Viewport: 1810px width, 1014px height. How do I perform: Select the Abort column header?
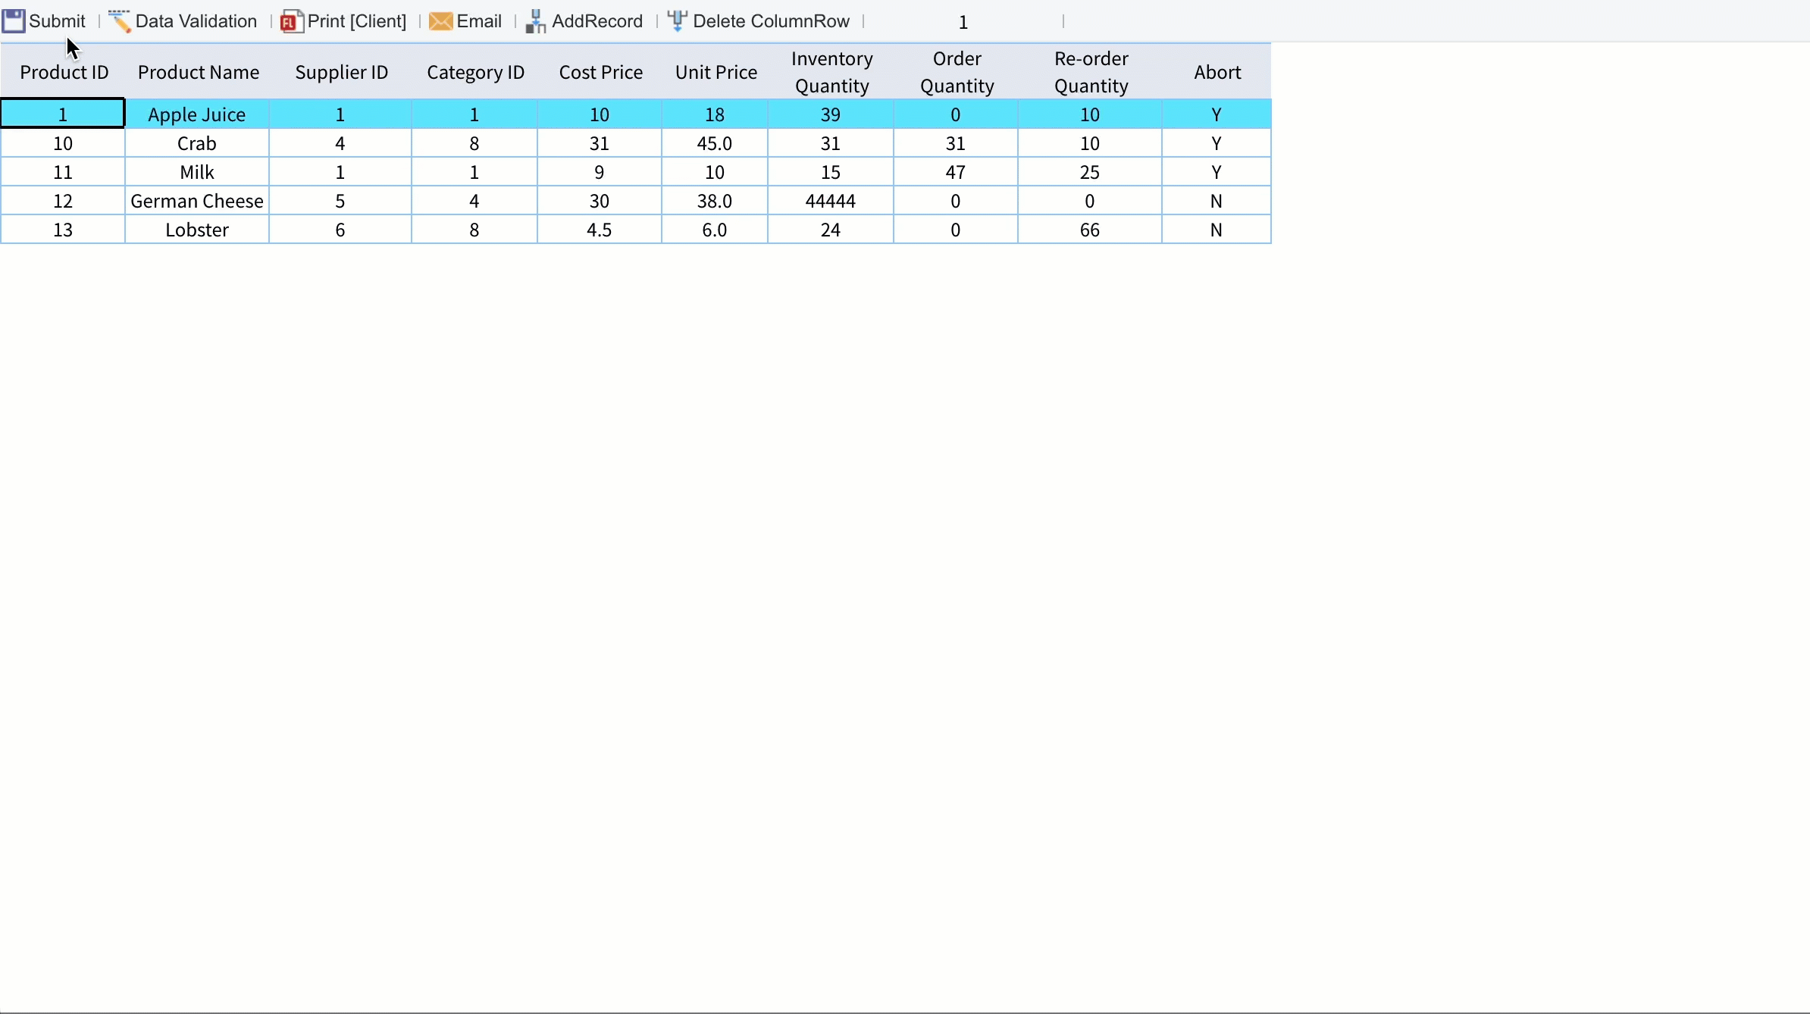tap(1217, 72)
